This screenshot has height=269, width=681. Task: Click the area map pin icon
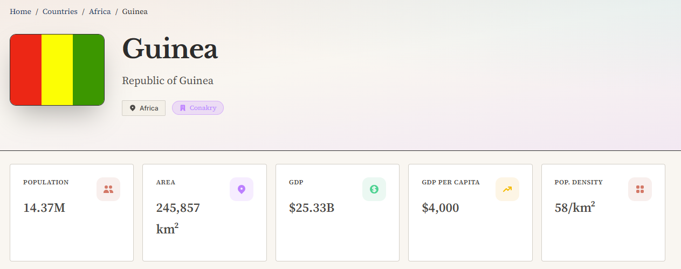242,189
